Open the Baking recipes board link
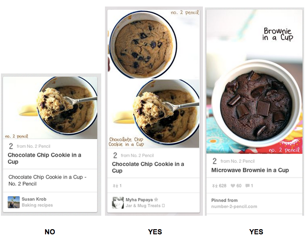The height and width of the screenshot is (245, 306). coord(37,205)
